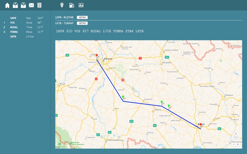Viewport: 247px width, 154px height.
Task: Show METAR for LKTB - TURANY
Action: point(82,23)
